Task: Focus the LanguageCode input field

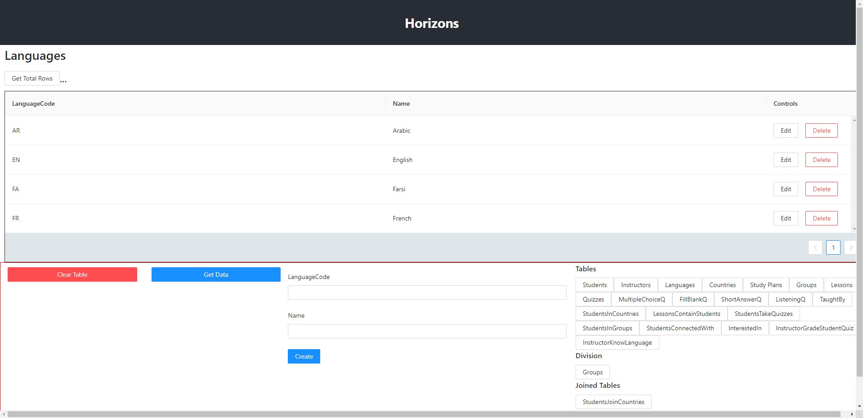Action: click(427, 292)
